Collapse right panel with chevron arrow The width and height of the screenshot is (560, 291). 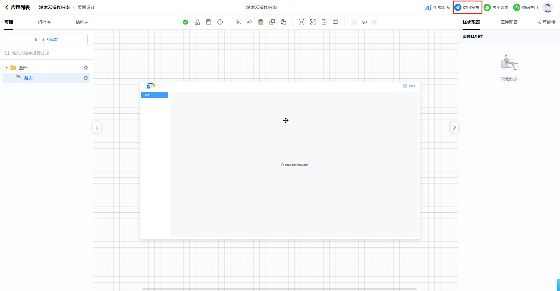pyautogui.click(x=454, y=128)
